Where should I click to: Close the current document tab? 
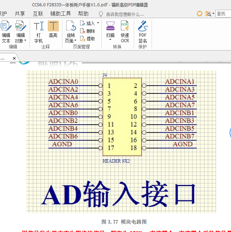pos(14,58)
